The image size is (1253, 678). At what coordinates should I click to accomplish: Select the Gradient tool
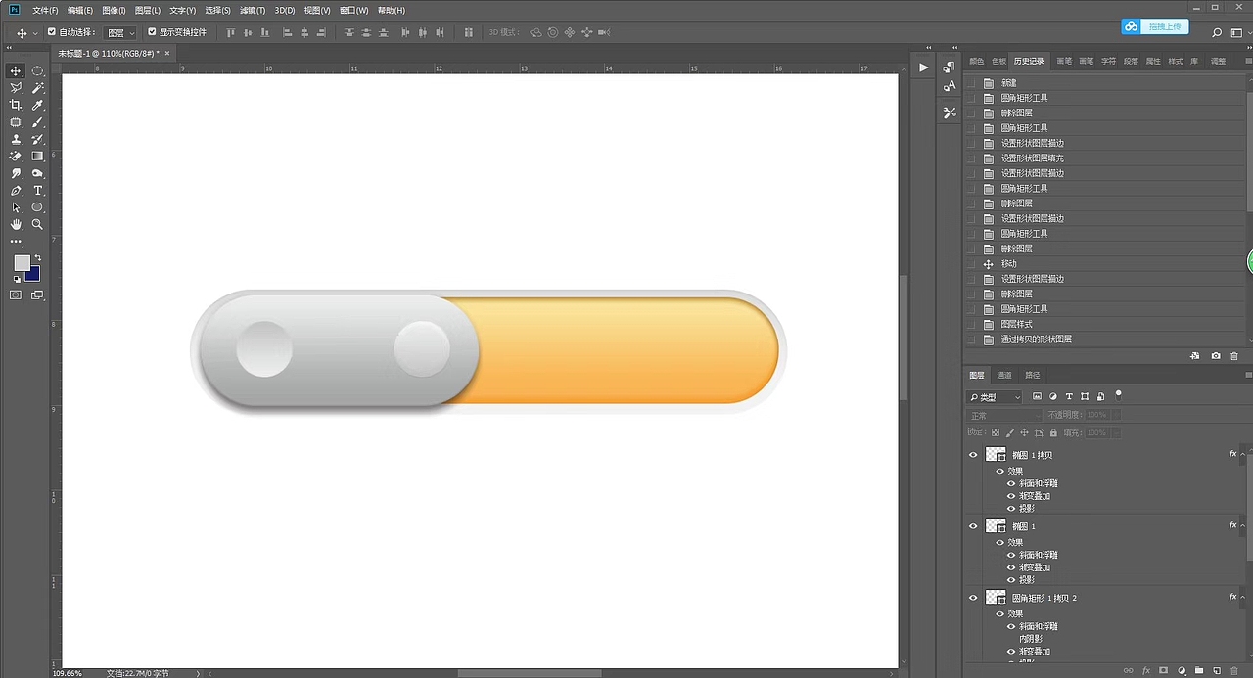click(x=37, y=157)
